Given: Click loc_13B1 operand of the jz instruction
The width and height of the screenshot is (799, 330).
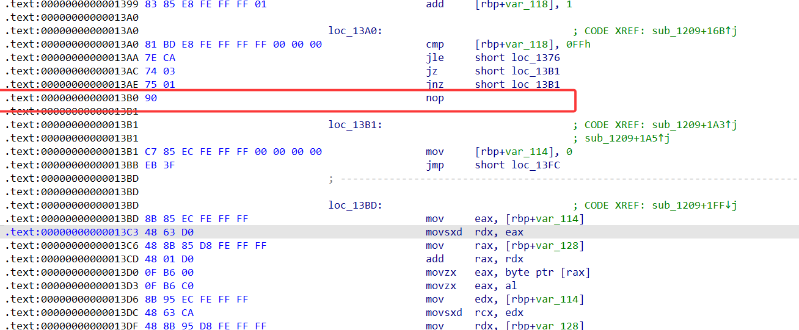Looking at the screenshot, I should point(536,71).
